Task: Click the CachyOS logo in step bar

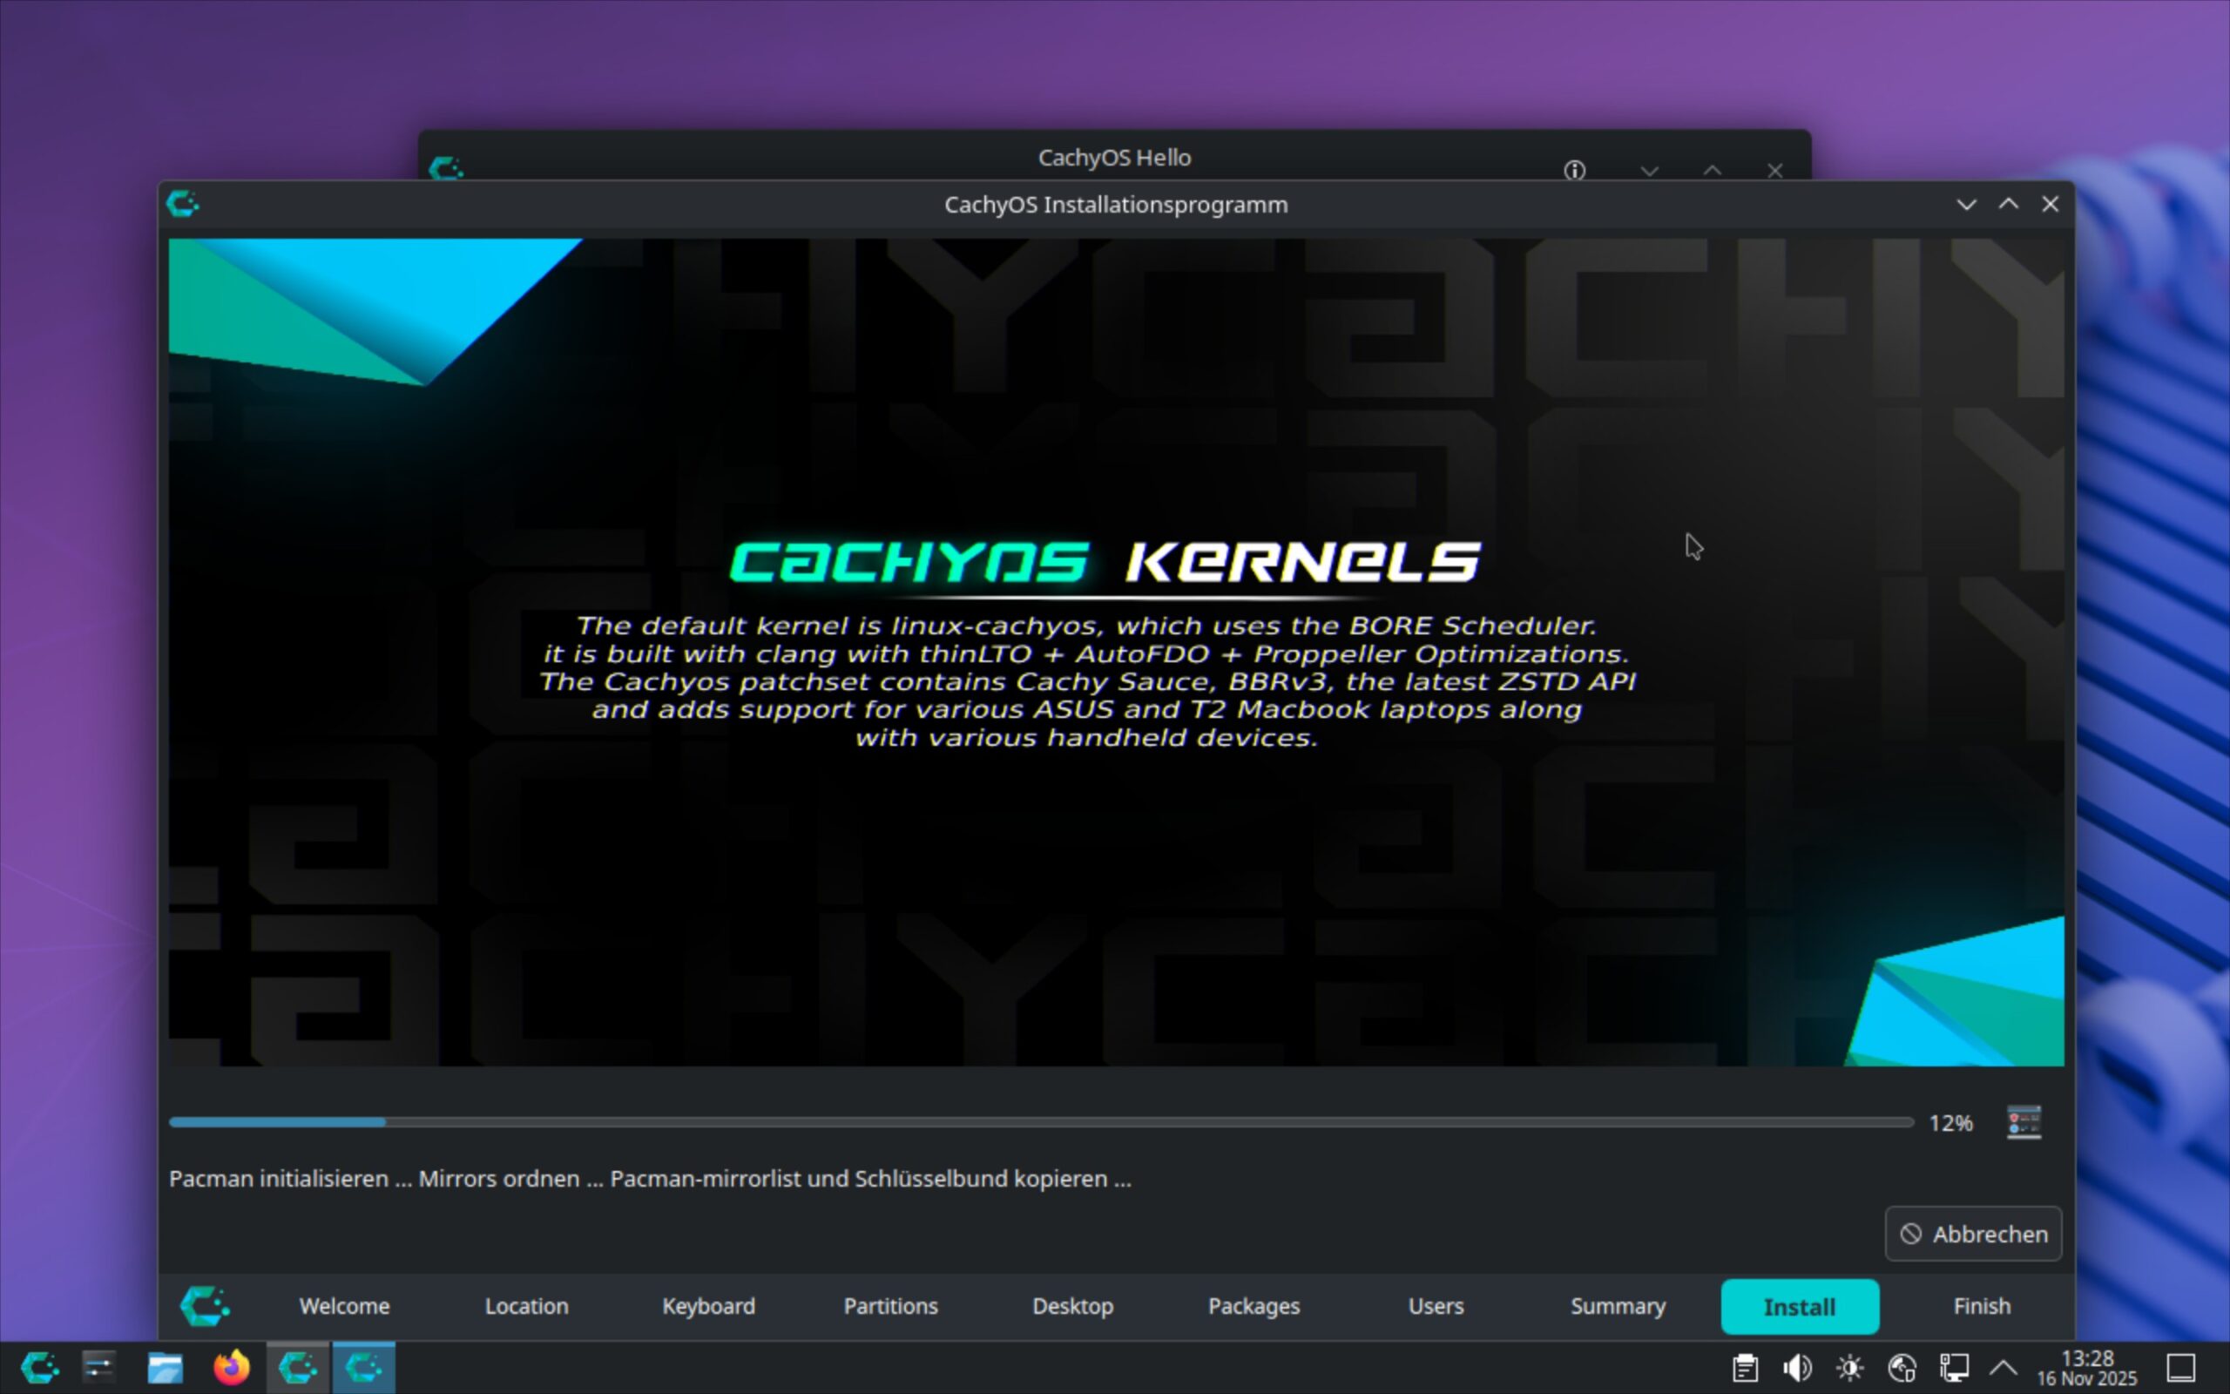Action: pyautogui.click(x=205, y=1305)
